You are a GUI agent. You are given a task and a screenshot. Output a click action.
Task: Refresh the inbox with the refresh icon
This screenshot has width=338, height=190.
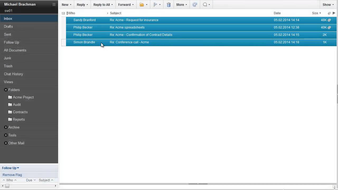(x=195, y=4)
